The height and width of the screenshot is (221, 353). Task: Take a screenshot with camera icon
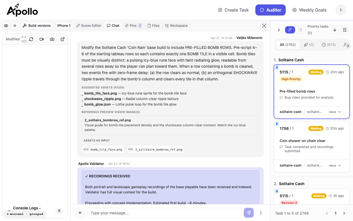[52, 39]
